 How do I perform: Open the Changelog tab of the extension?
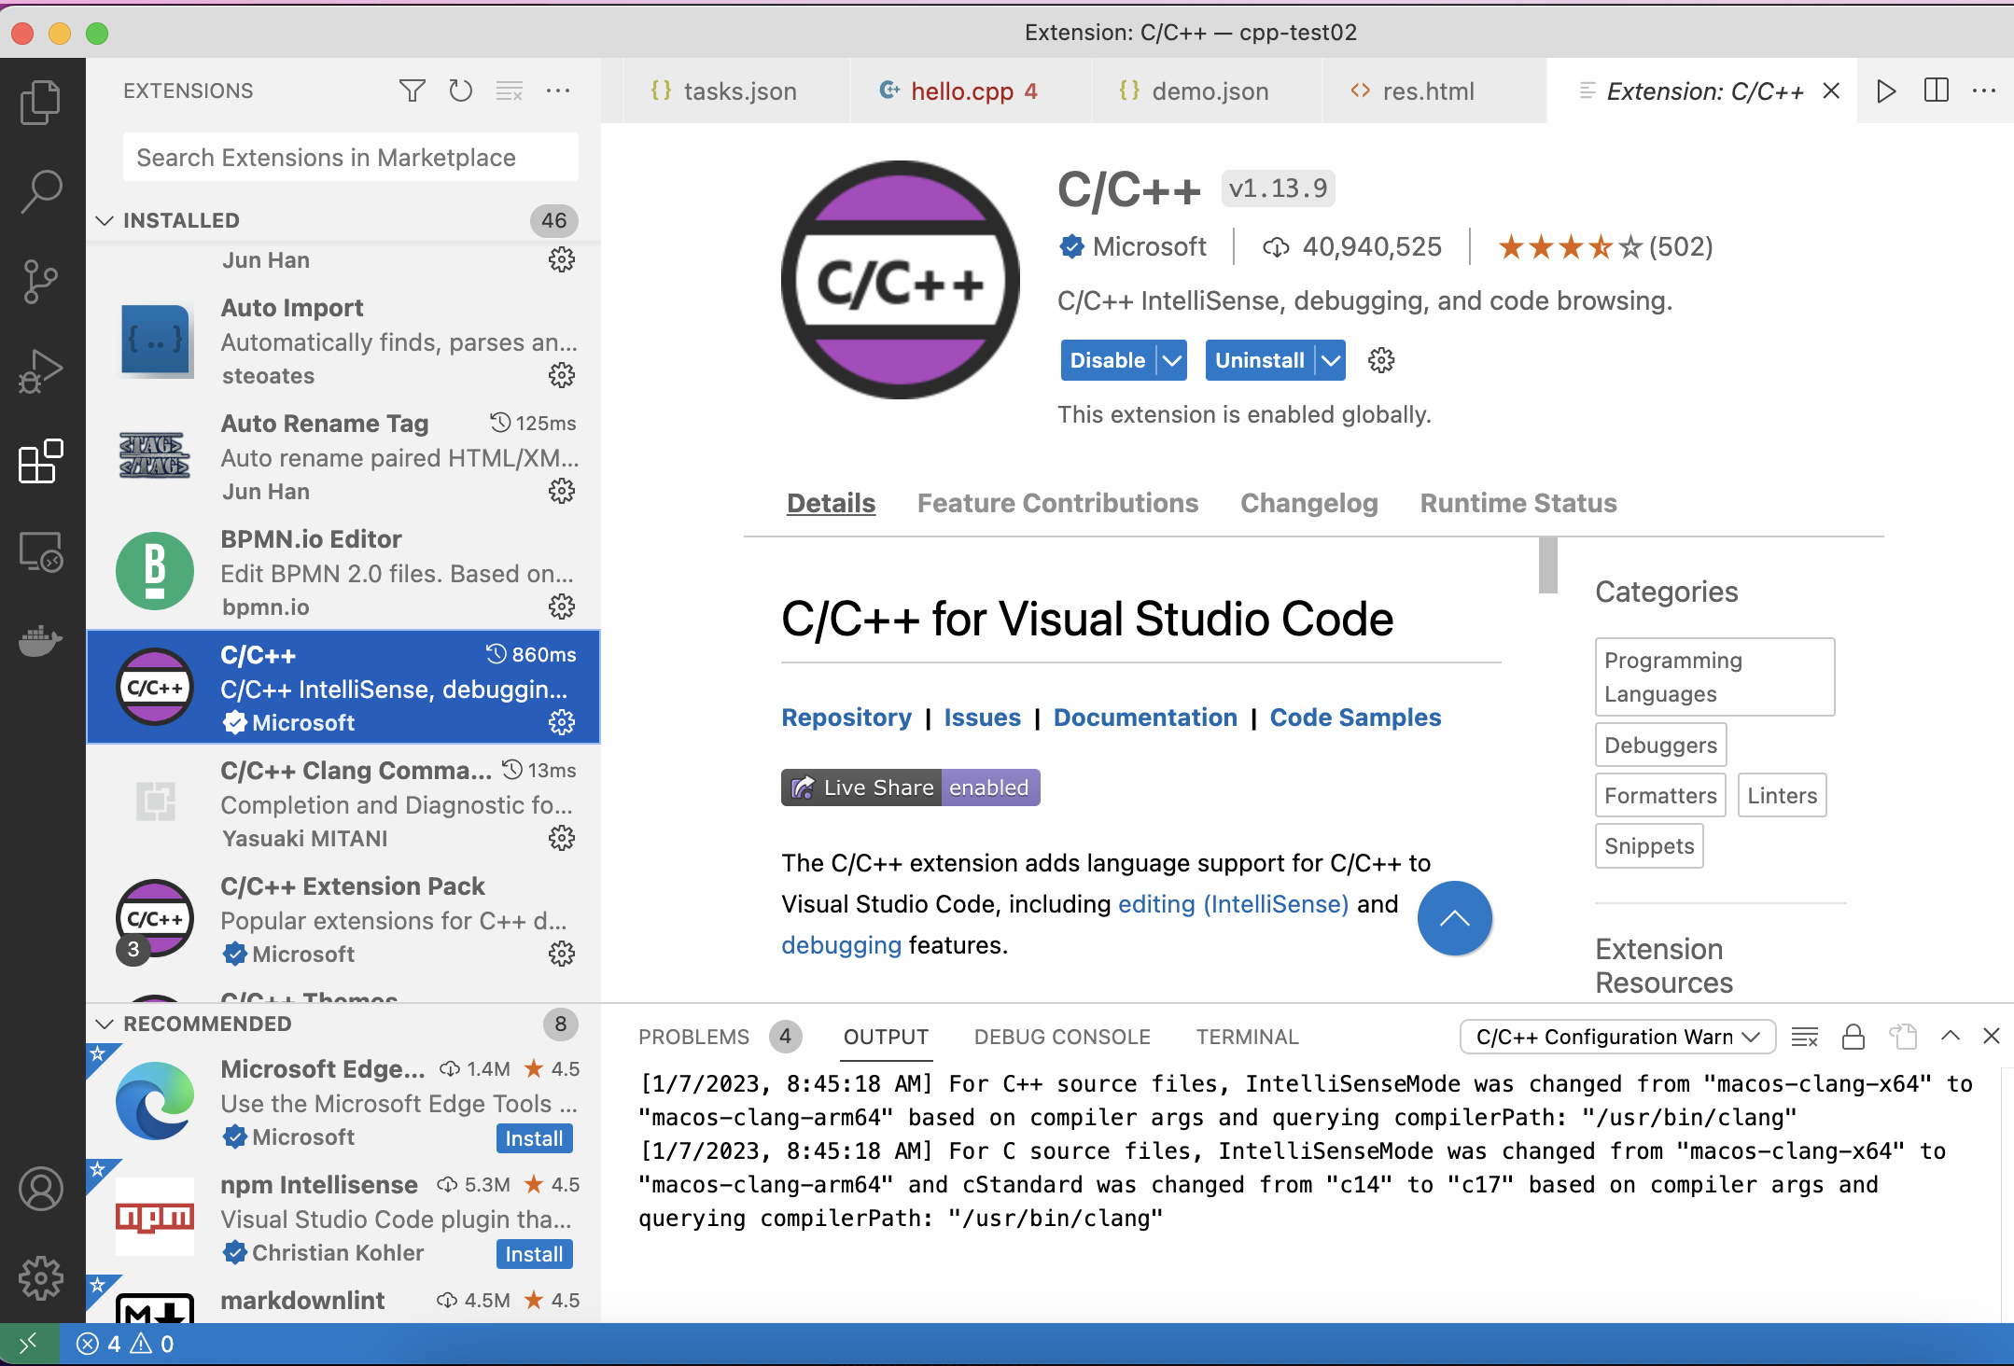1308,503
